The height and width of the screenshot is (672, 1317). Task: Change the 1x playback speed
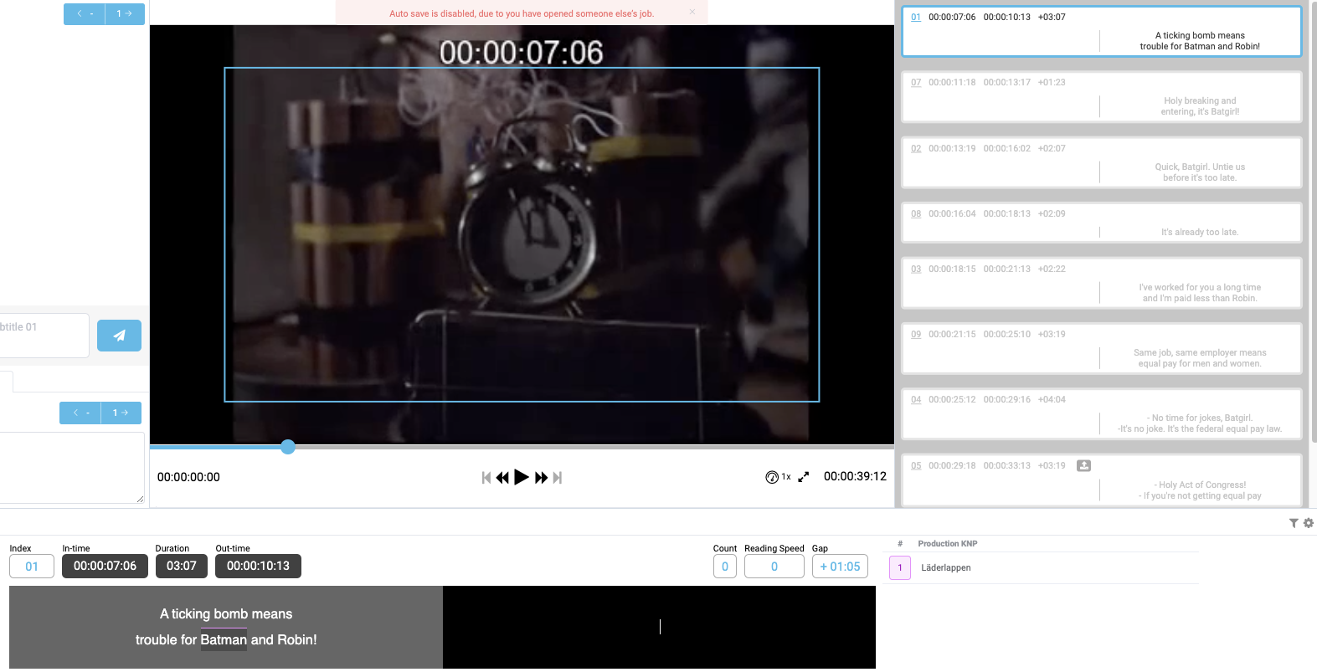[778, 477]
